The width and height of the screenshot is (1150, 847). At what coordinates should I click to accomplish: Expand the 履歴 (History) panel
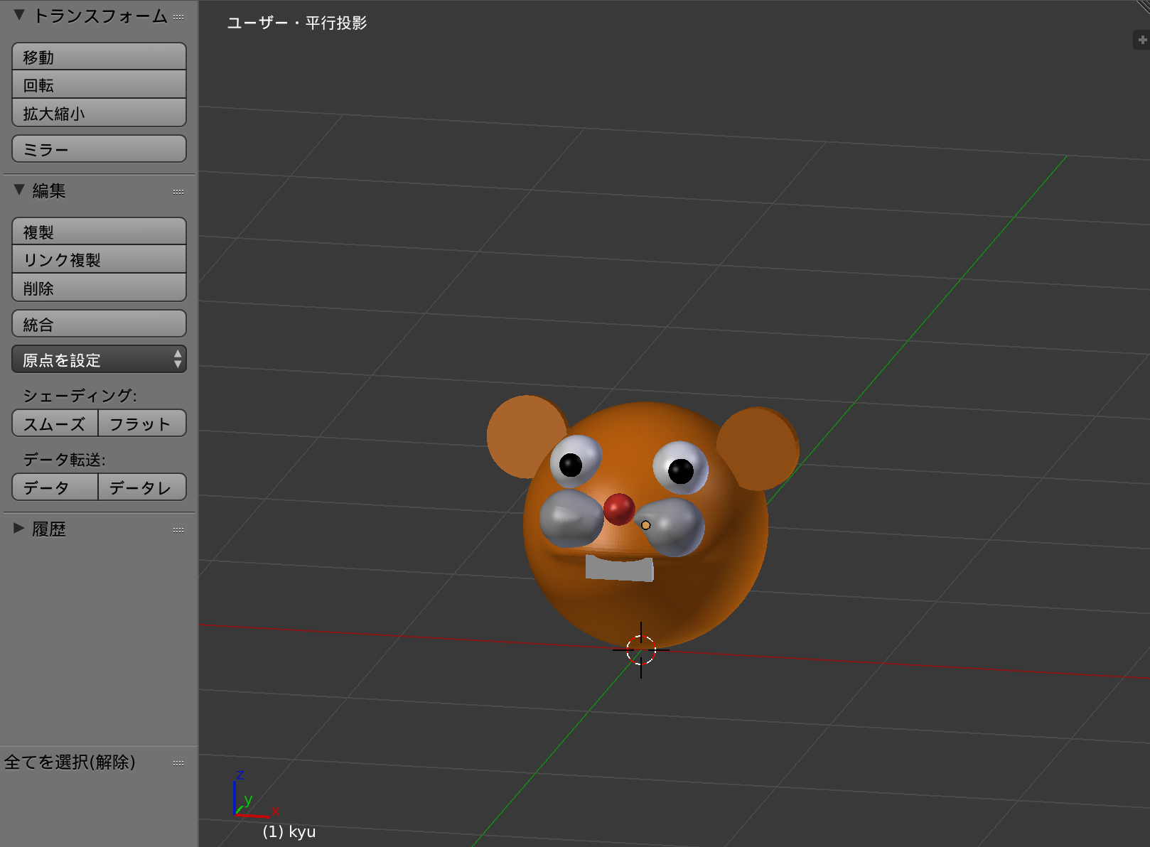pos(19,528)
